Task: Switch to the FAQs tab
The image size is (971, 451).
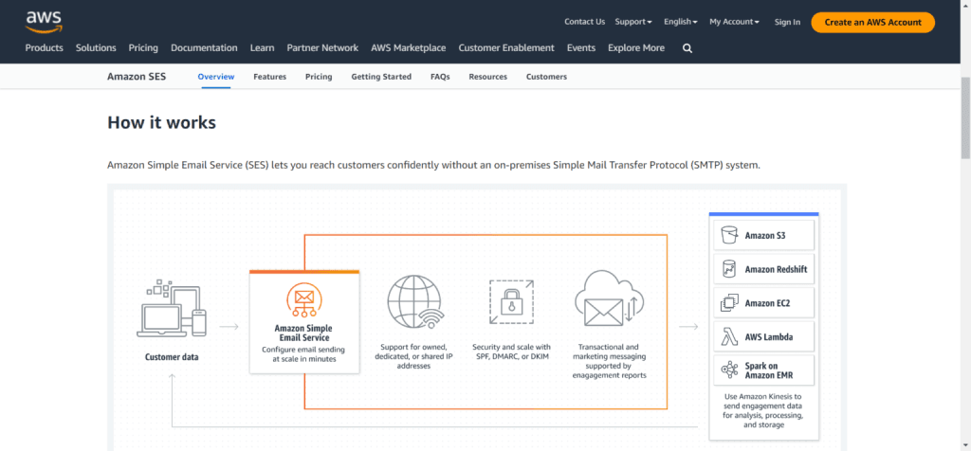Action: coord(440,77)
